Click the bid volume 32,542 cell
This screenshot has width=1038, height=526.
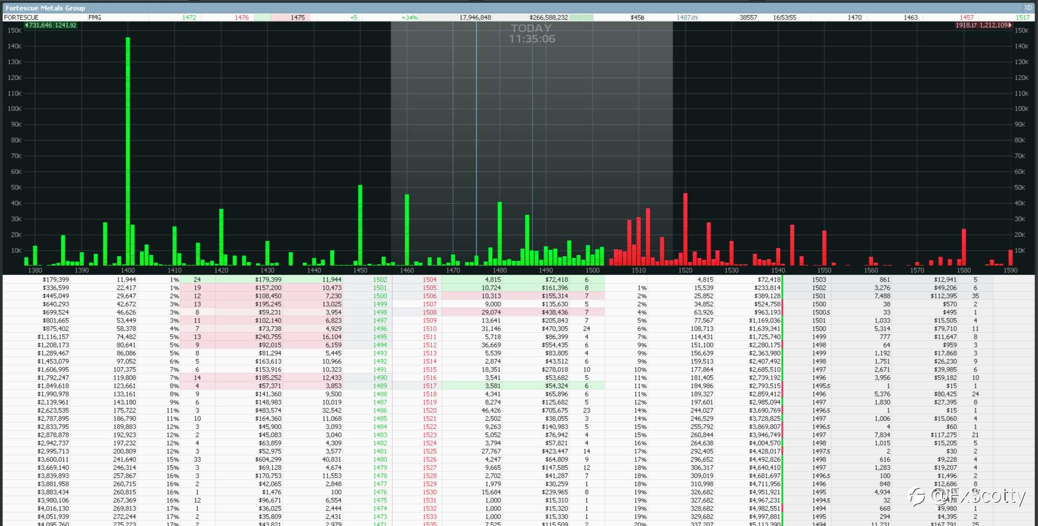pos(332,410)
